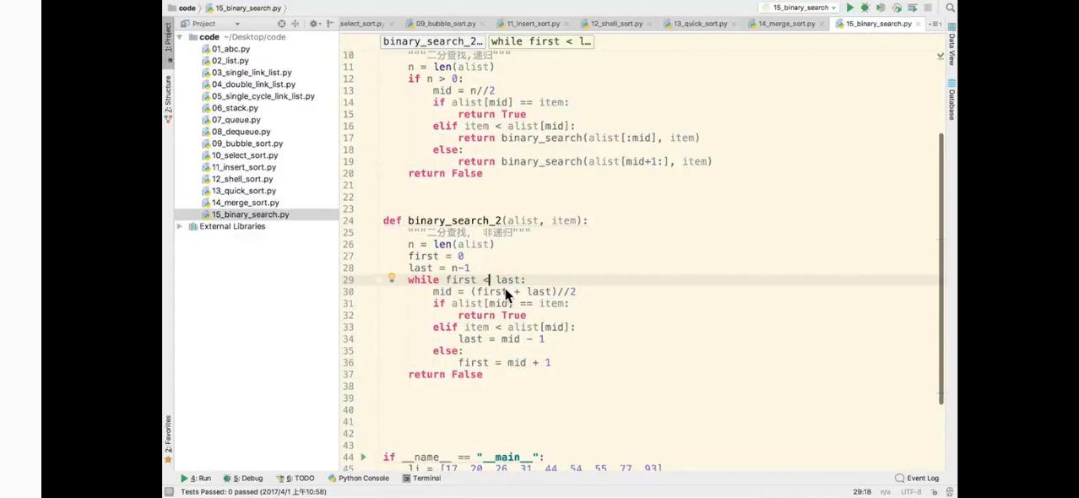Click 29:18 cursor position in status bar
Screen dimensions: 1079x498
coord(862,491)
